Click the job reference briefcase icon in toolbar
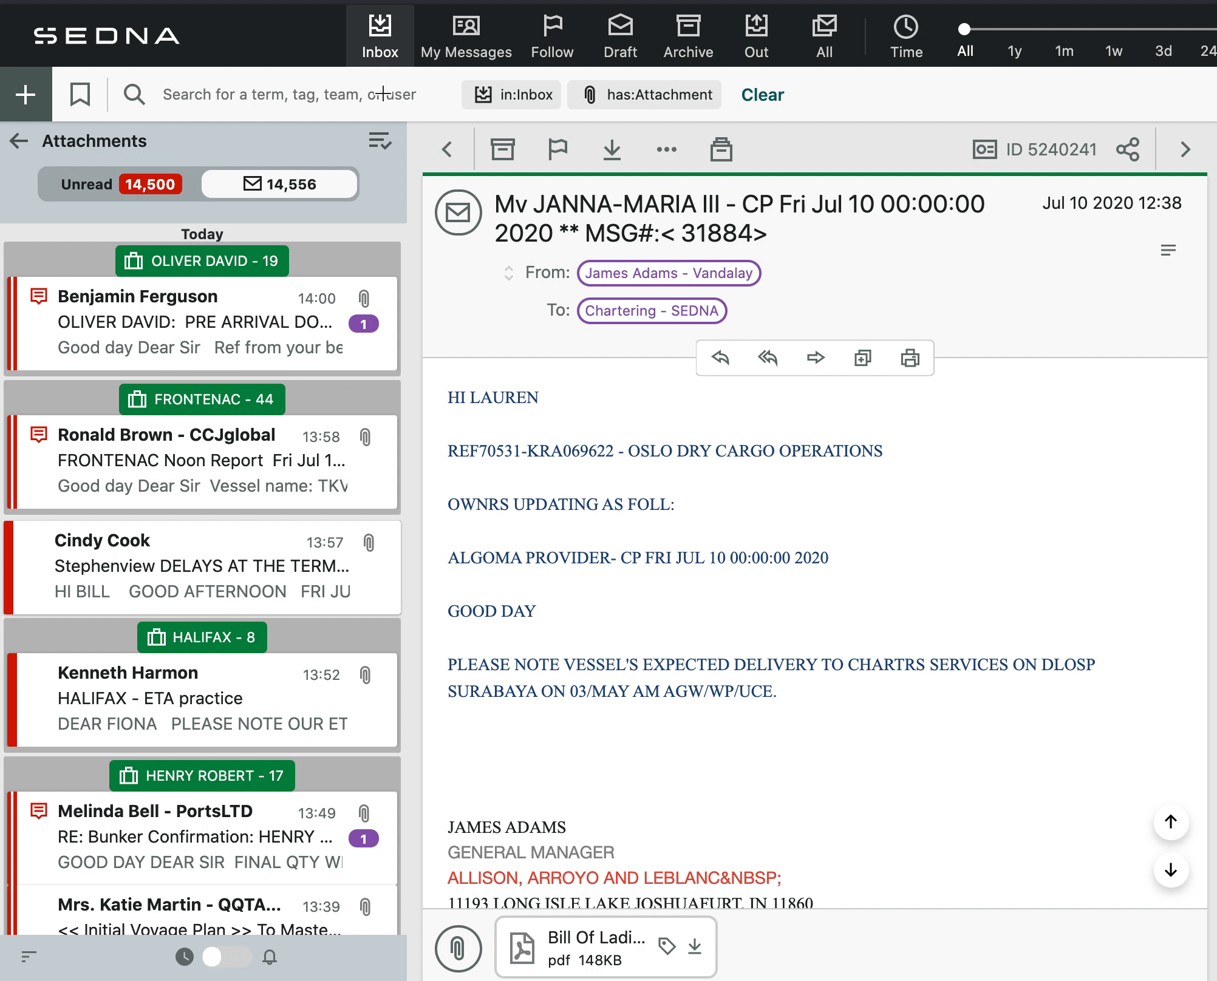Viewport: 1217px width, 981px height. (721, 149)
